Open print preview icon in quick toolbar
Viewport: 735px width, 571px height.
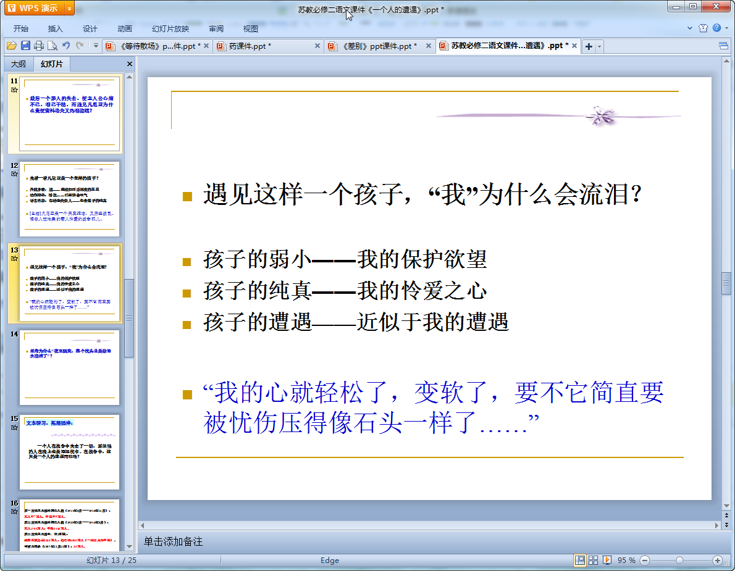52,46
